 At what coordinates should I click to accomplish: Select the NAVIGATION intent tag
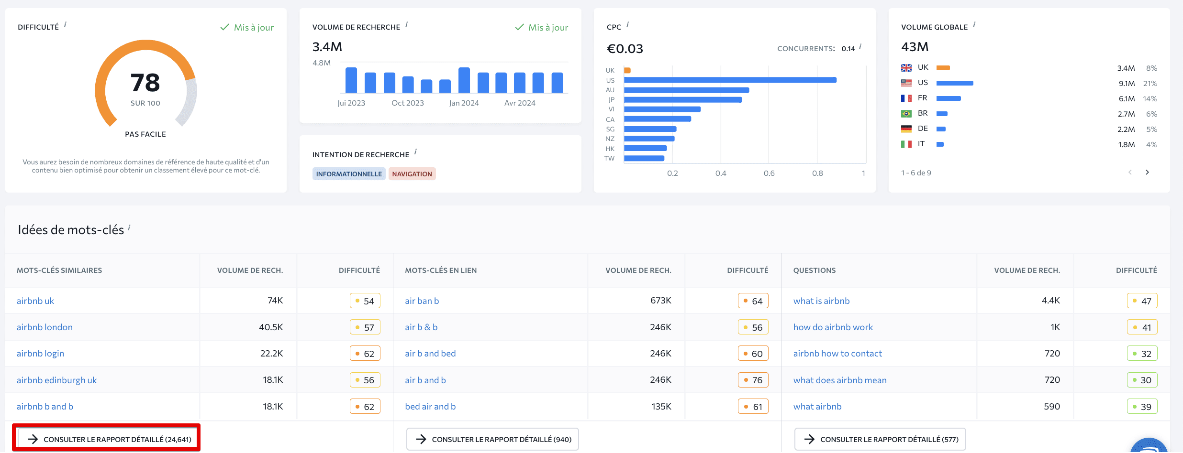click(x=412, y=174)
